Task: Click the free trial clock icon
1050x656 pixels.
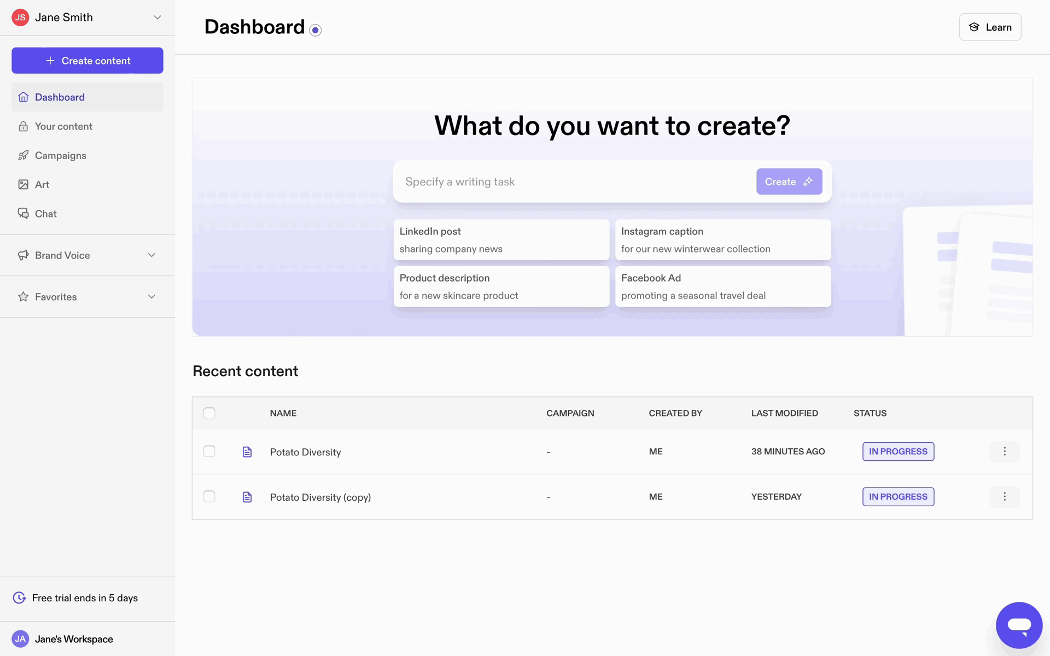Action: click(x=19, y=598)
